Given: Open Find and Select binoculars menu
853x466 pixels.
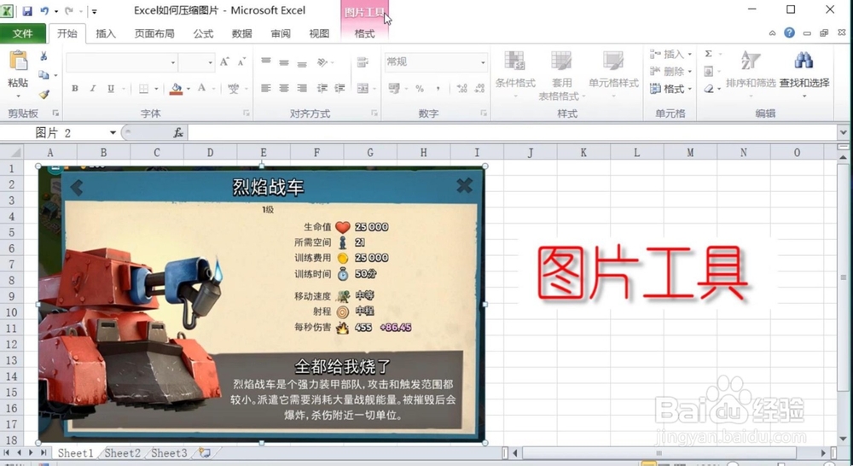Looking at the screenshot, I should point(804,73).
